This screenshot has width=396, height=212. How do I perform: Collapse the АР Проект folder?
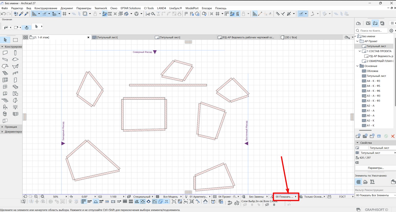(358, 41)
